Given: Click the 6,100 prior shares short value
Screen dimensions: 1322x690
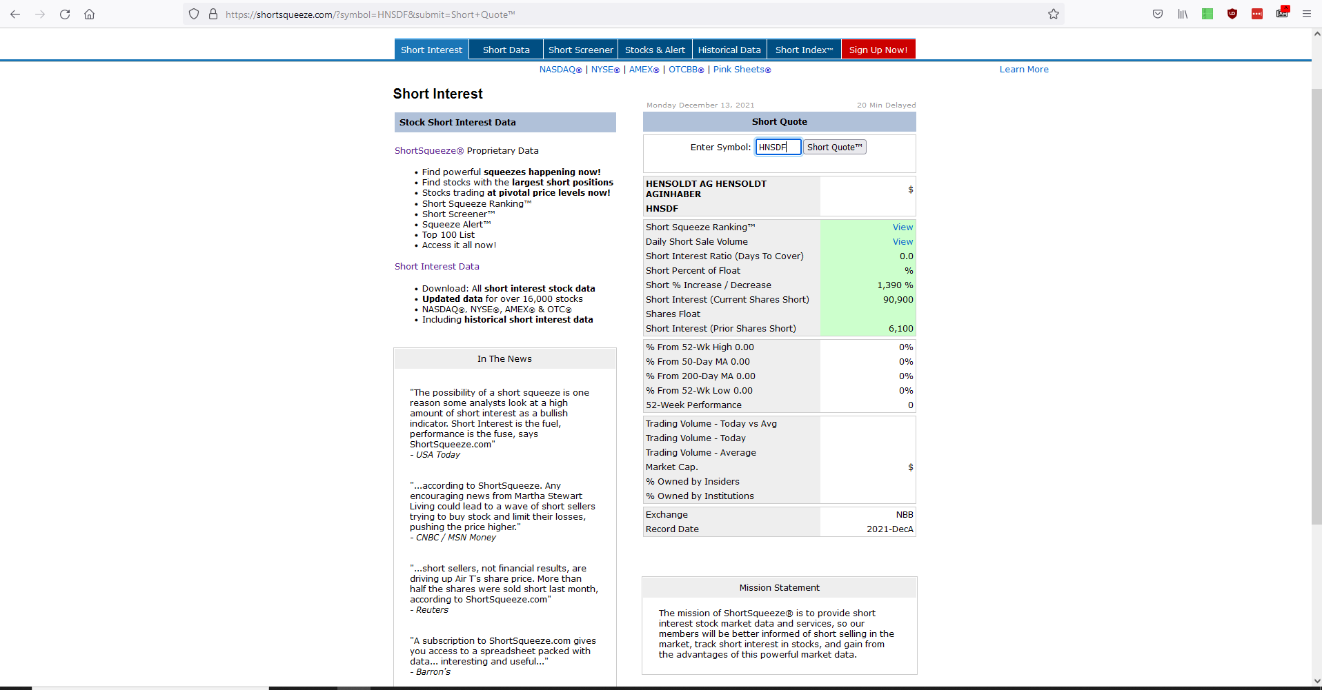Looking at the screenshot, I should click(900, 329).
